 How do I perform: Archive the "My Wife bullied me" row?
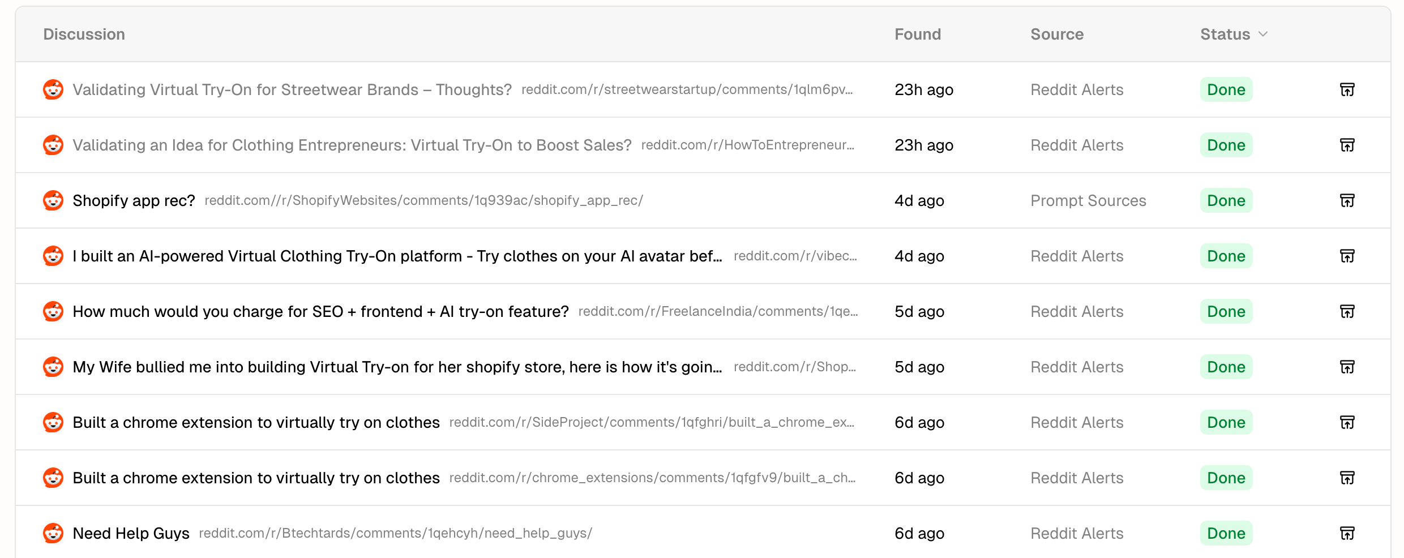pyautogui.click(x=1347, y=367)
